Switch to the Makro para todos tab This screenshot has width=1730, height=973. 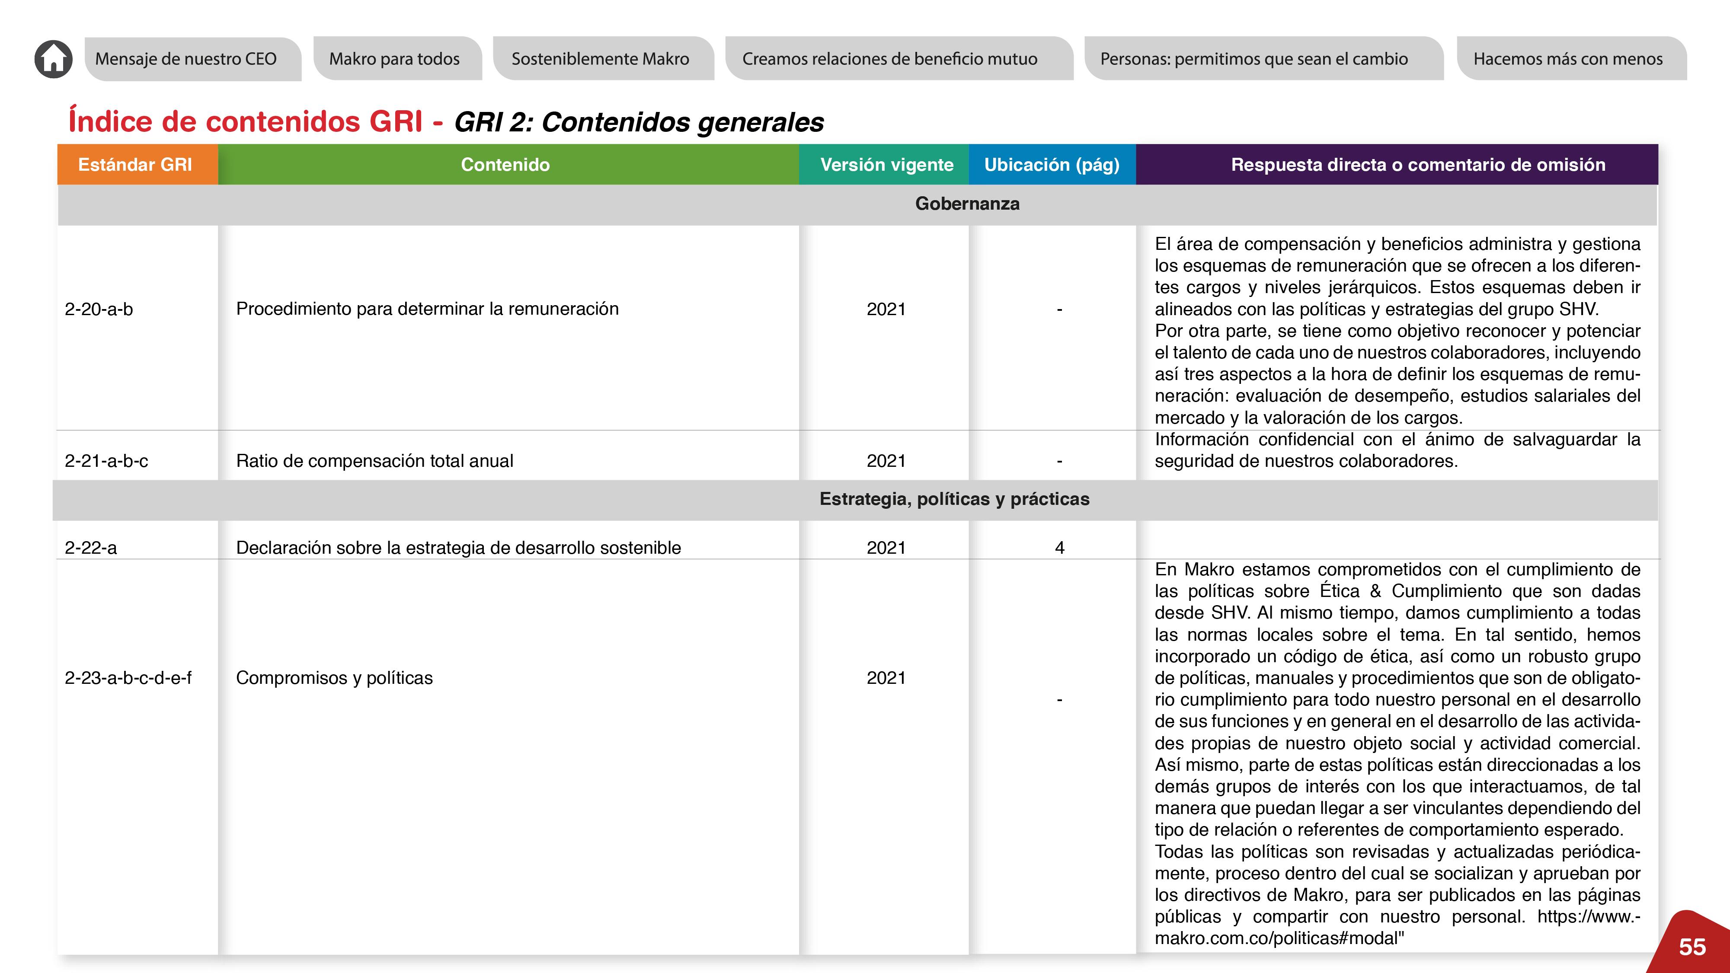tap(394, 59)
